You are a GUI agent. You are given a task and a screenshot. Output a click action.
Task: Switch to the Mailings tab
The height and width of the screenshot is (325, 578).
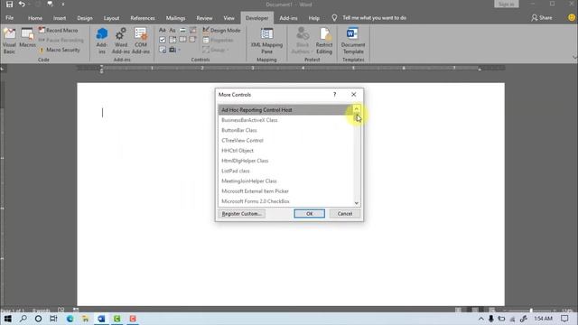[175, 18]
